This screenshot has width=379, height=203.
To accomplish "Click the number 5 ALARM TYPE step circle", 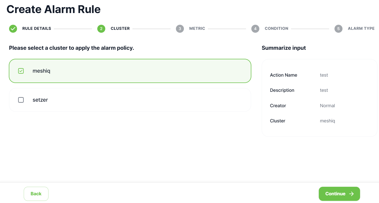I will (338, 28).
